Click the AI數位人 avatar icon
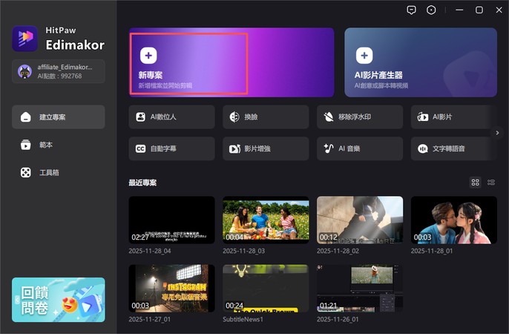Screen dimensions: 509x334 (140, 117)
